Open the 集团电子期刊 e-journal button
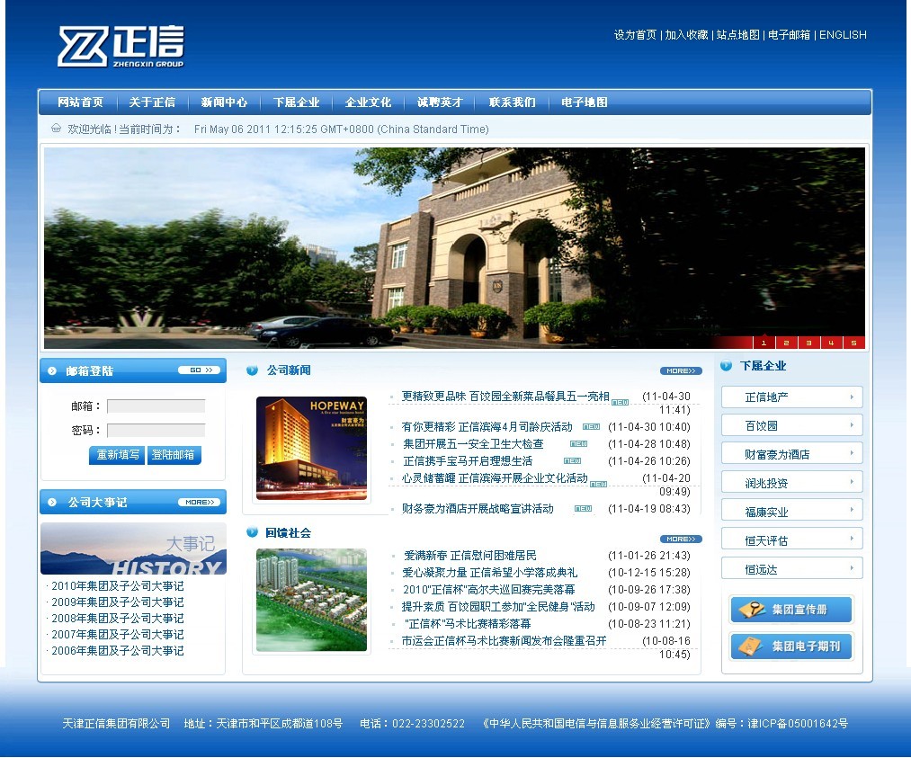911x758 pixels. pos(791,646)
